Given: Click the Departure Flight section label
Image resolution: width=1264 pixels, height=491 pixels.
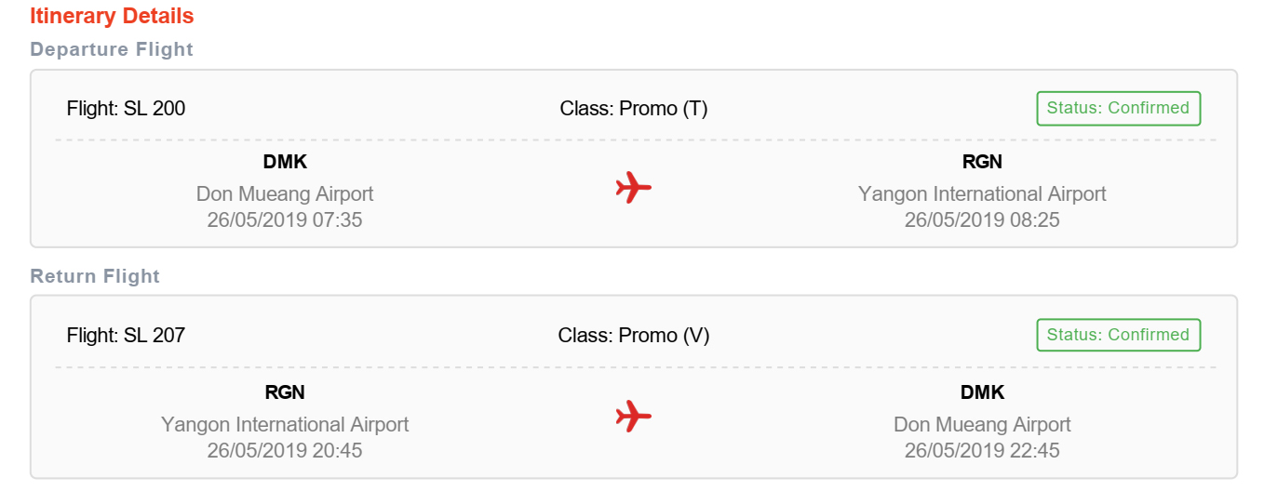Looking at the screenshot, I should tap(112, 49).
